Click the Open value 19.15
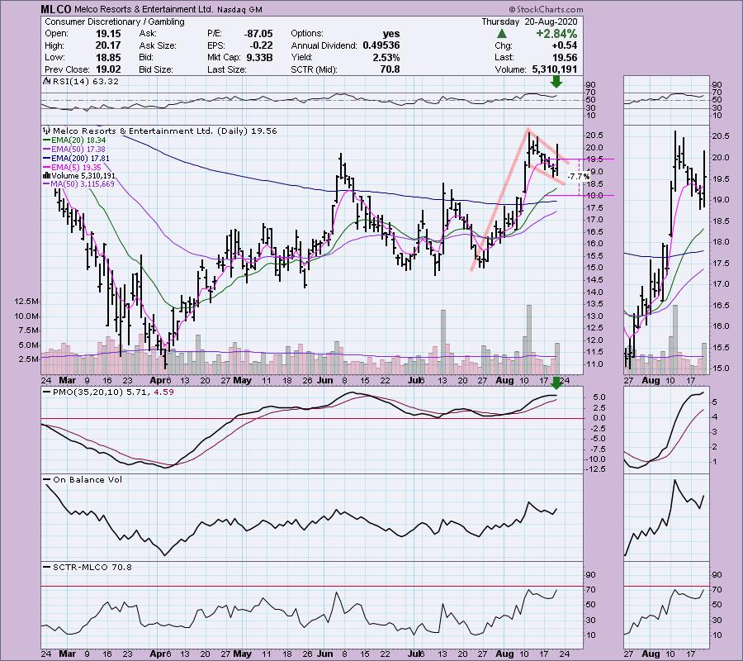 click(108, 34)
